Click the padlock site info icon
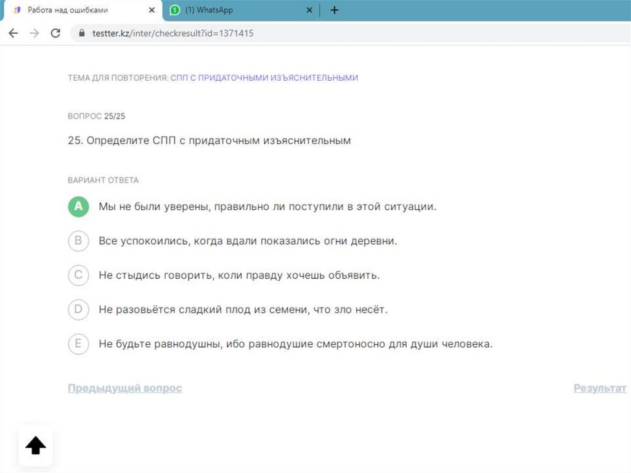 point(82,33)
